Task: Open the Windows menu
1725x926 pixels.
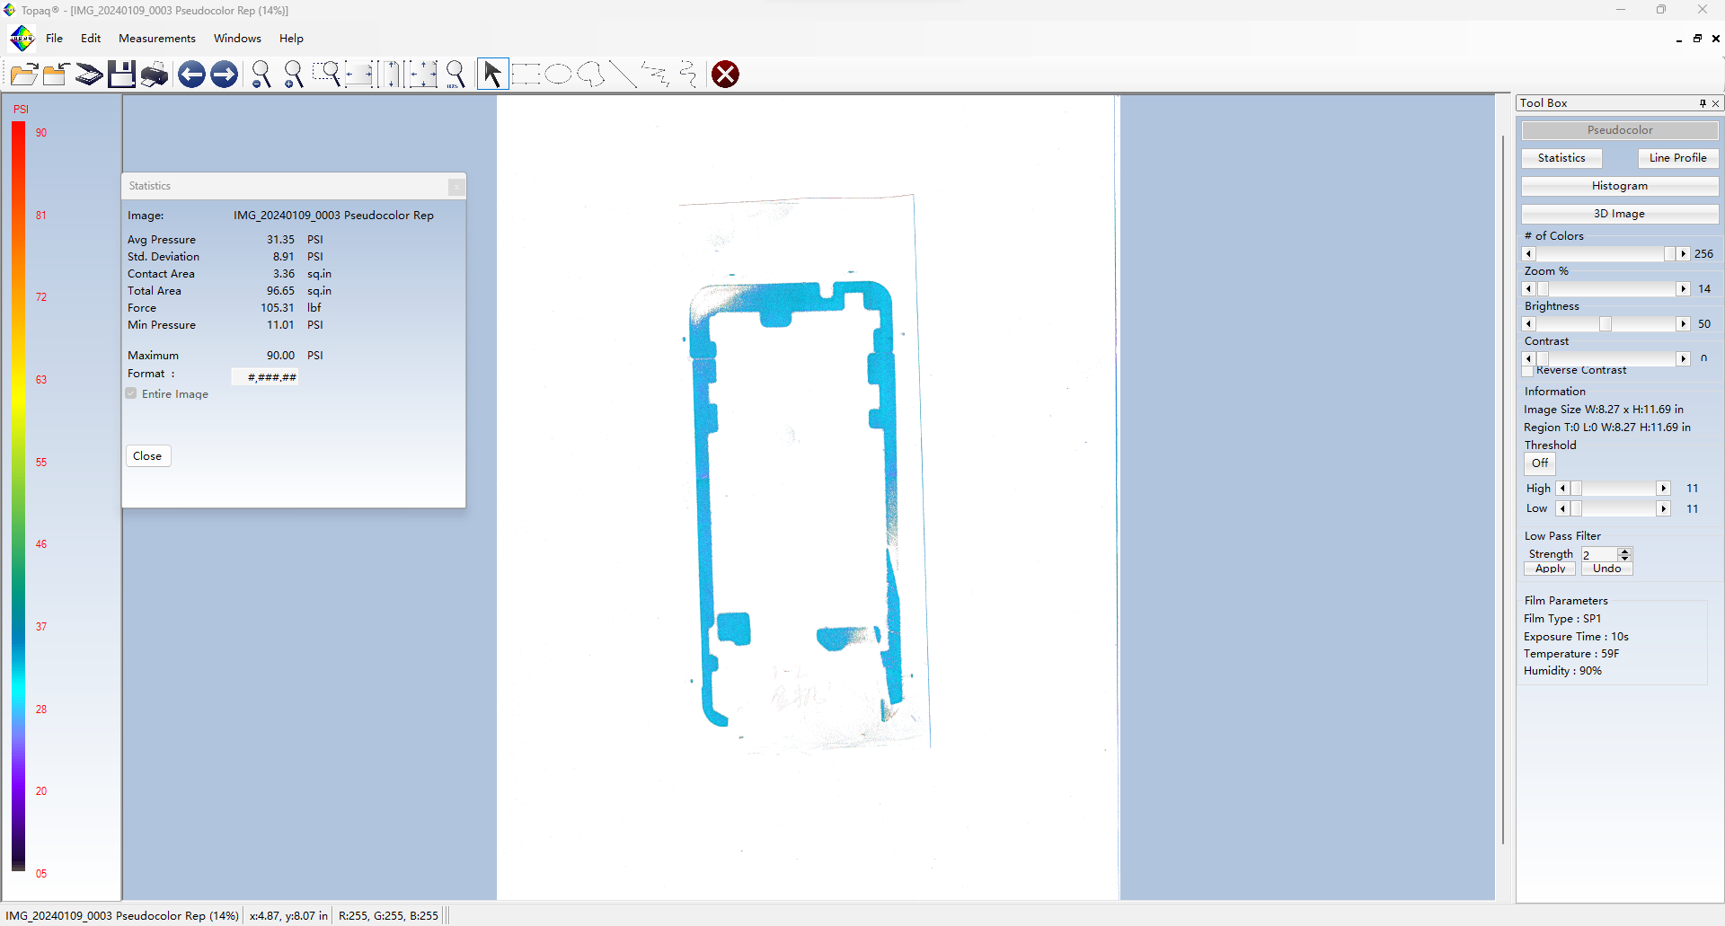Action: (x=237, y=39)
